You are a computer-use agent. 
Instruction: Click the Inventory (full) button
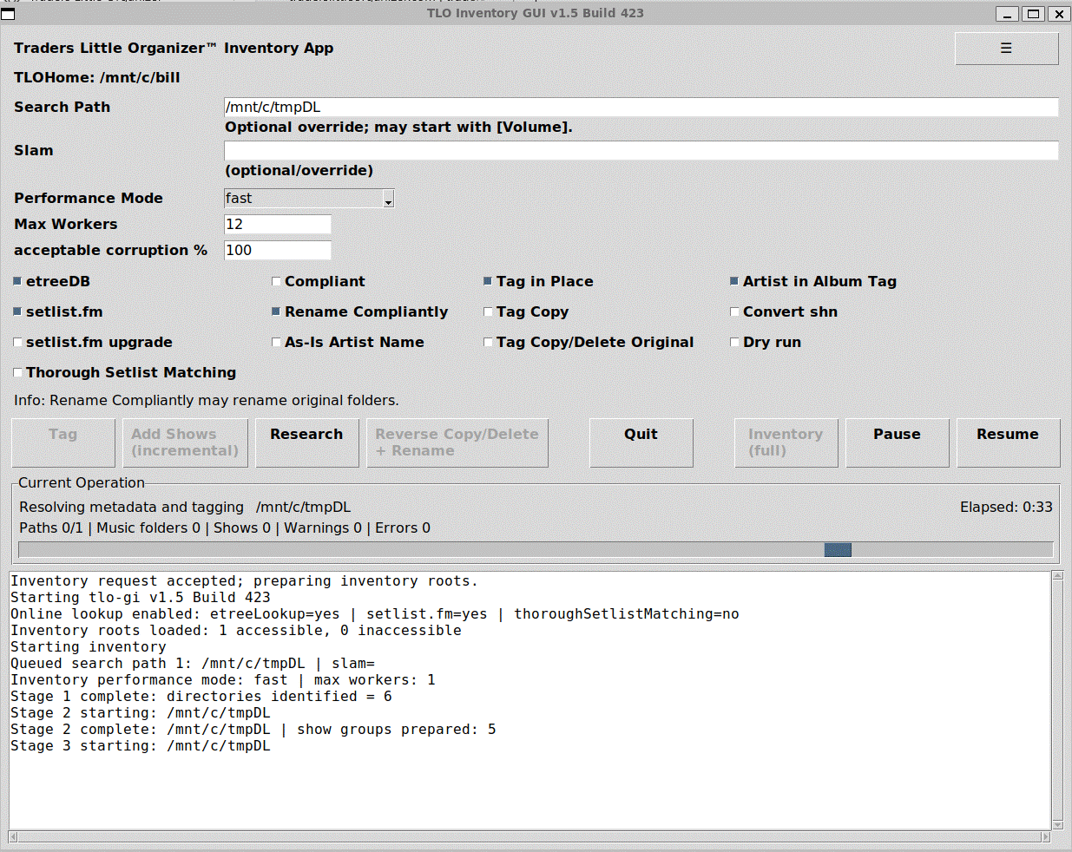point(786,442)
